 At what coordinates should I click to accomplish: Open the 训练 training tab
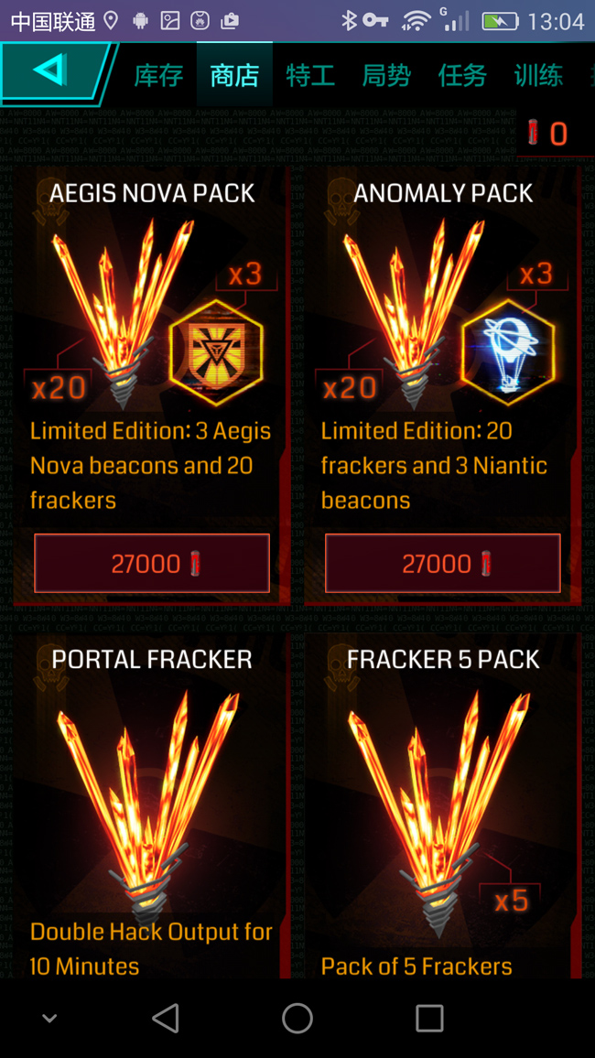(538, 76)
